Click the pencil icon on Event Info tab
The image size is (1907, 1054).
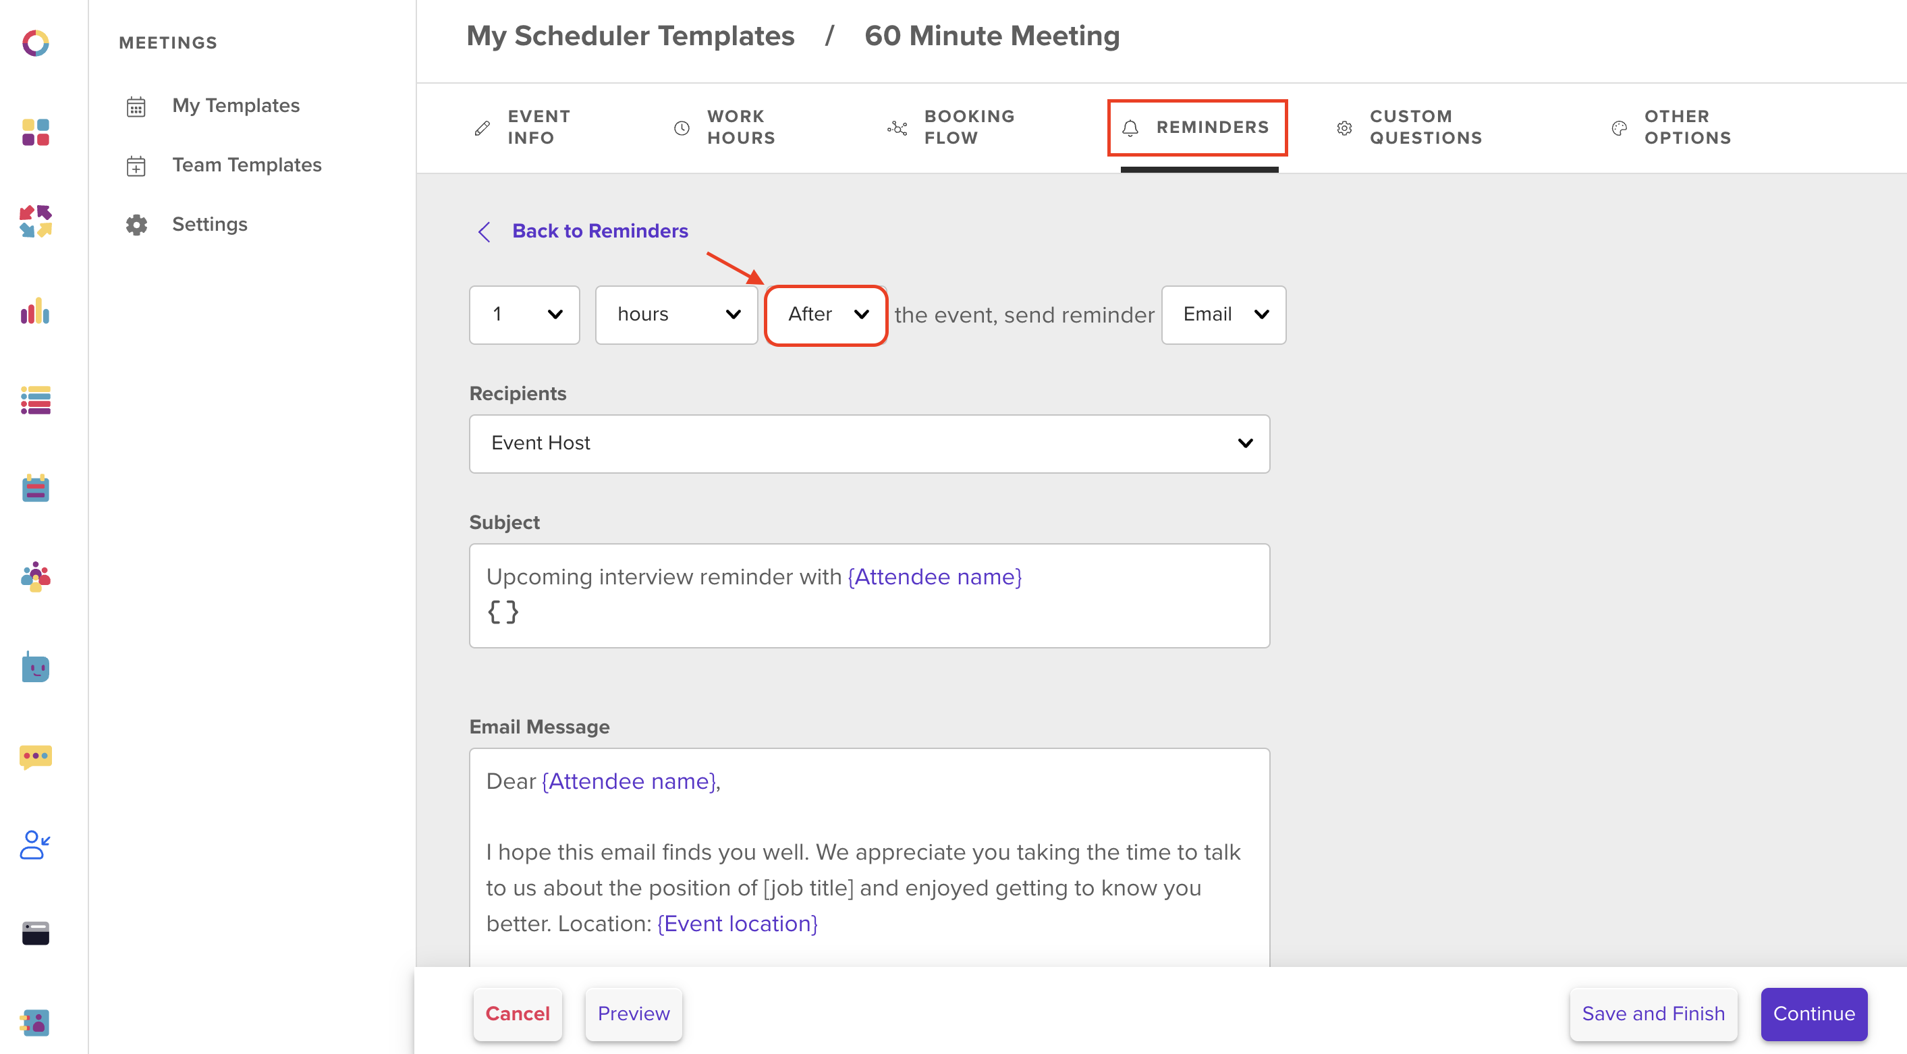tap(482, 128)
